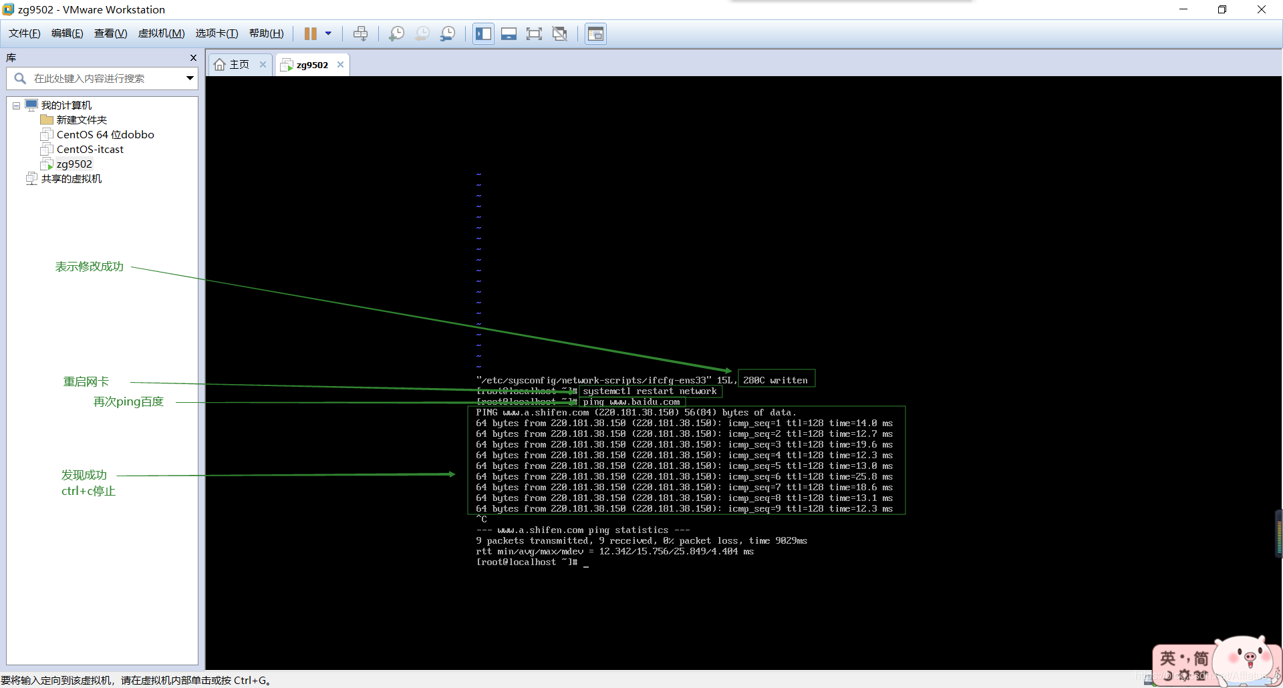Screen dimensions: 1283x688
Task: Select 共享的虚拟机 in the library tree
Action: click(x=71, y=179)
